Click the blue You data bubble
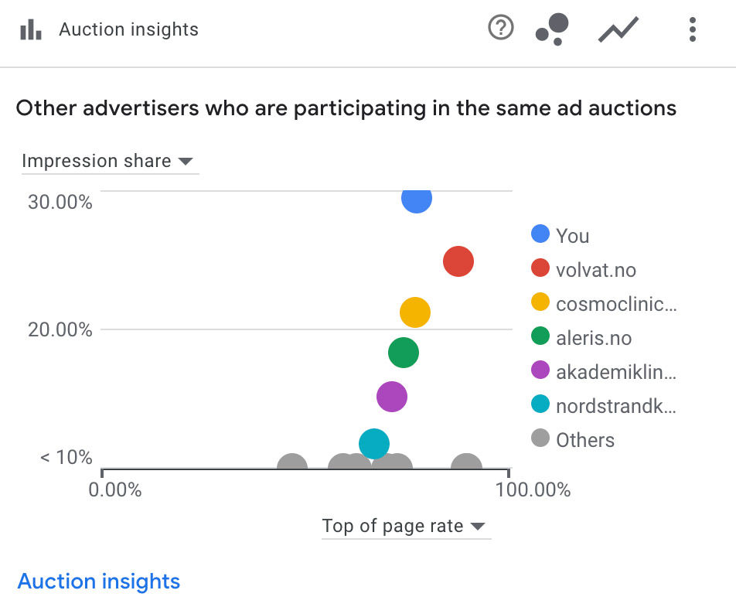 [x=417, y=199]
